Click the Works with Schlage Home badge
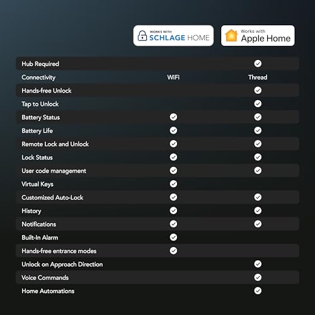Viewport: 315px width, 315px height. click(173, 36)
